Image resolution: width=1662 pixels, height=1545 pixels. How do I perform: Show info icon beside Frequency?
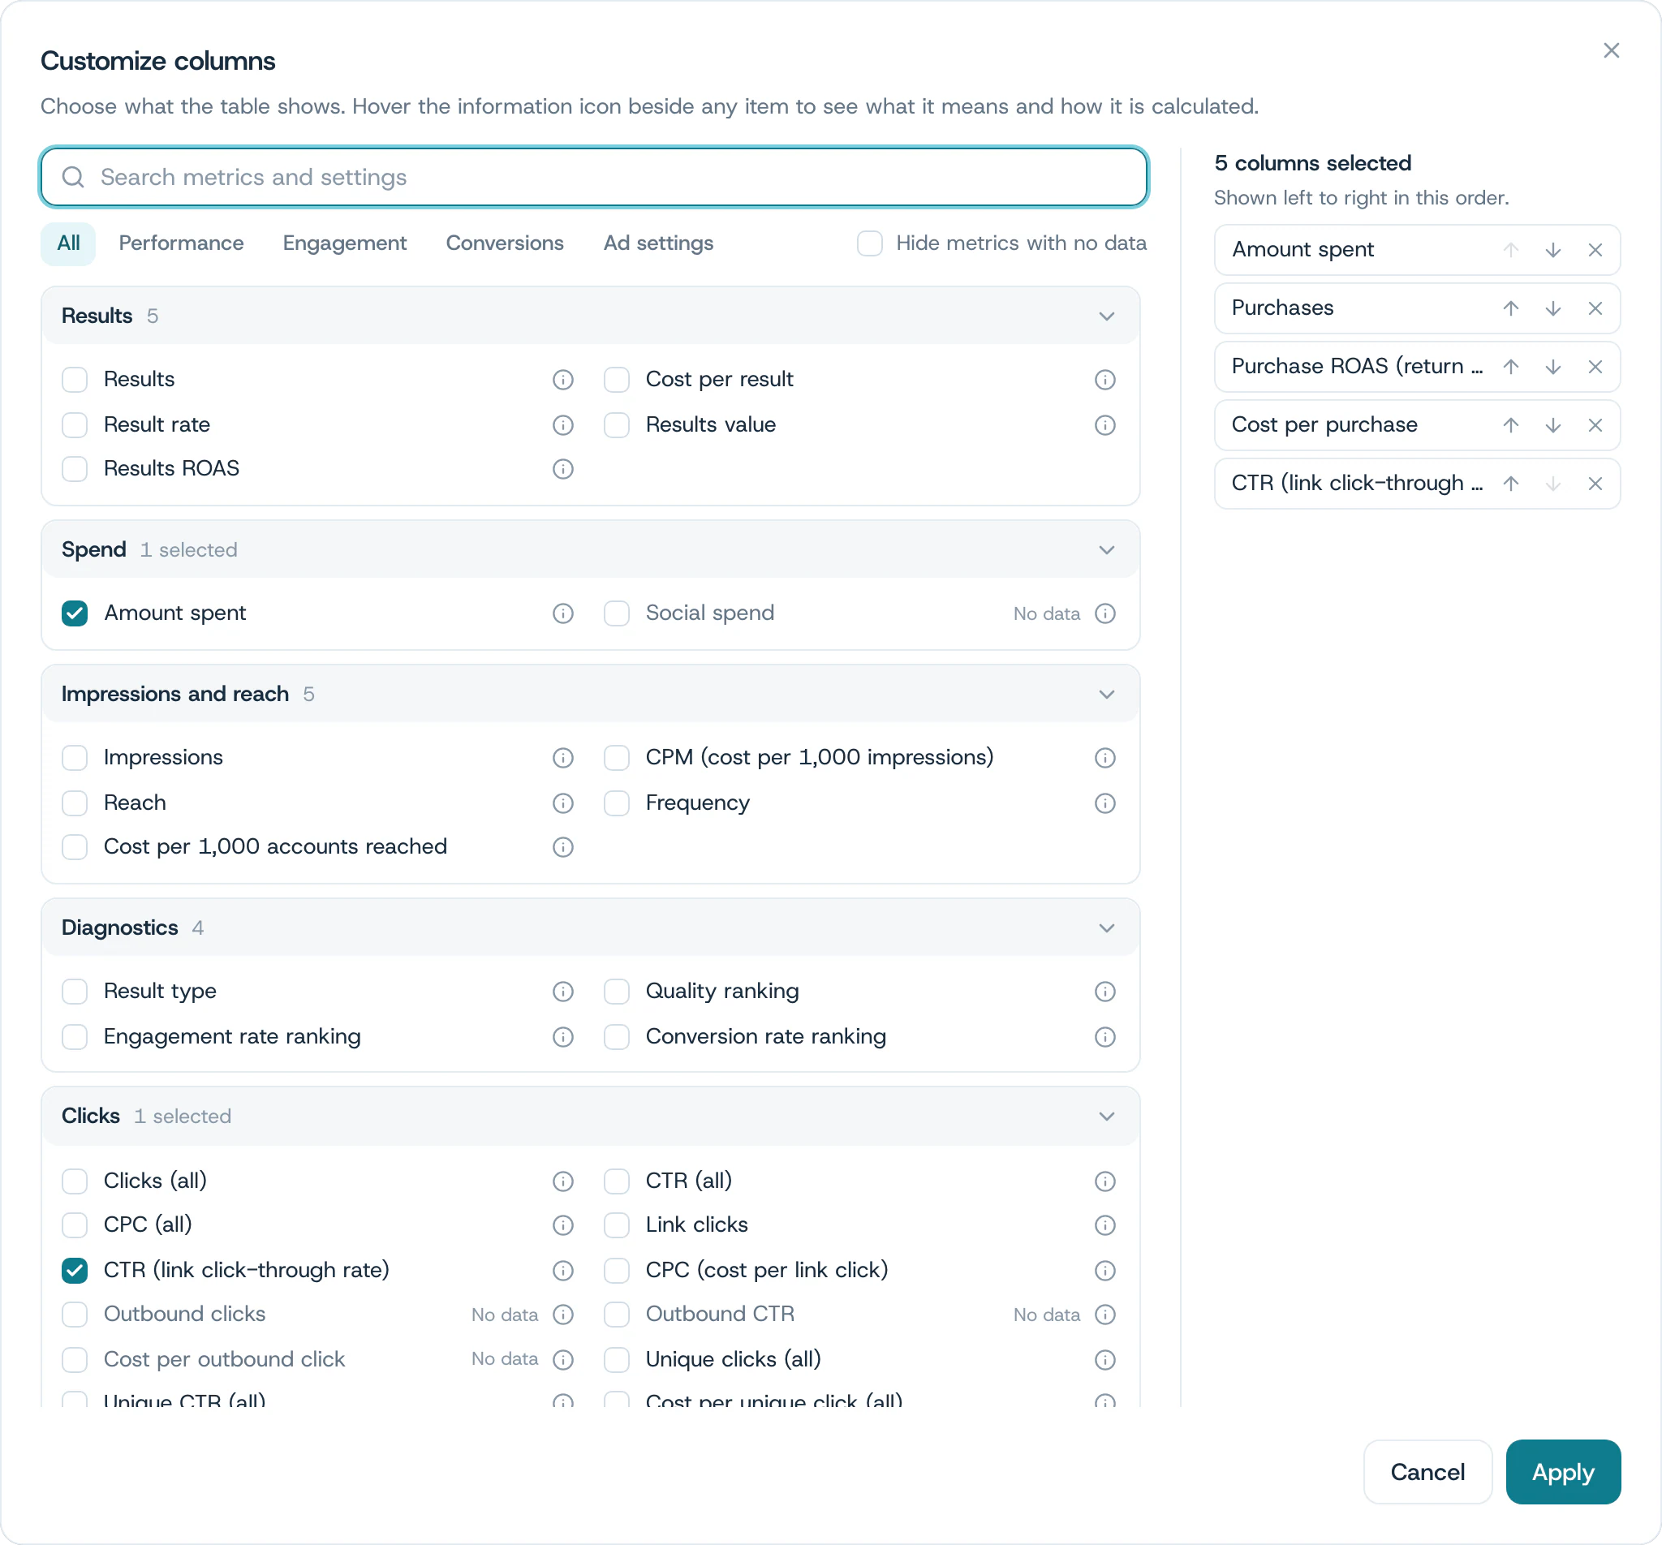coord(1104,803)
